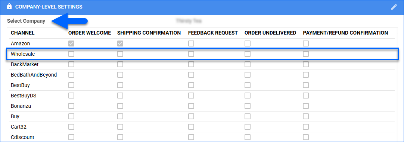This screenshot has height=142, width=404.
Task: Click the lock icon beside Company-Level Settings
Action: tap(9, 6)
